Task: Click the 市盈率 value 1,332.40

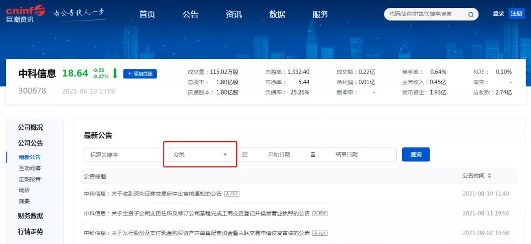Action: tap(298, 72)
